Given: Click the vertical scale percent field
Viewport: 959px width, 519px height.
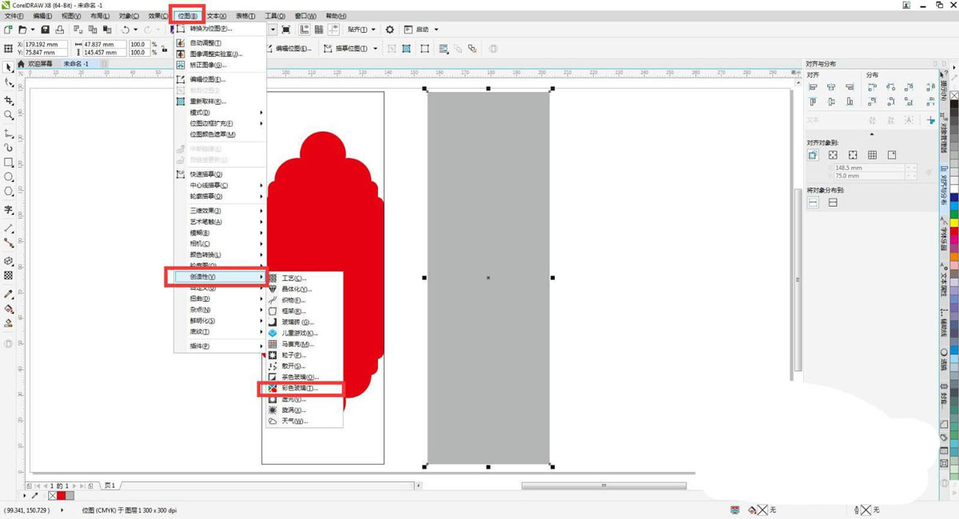Looking at the screenshot, I should [x=140, y=53].
